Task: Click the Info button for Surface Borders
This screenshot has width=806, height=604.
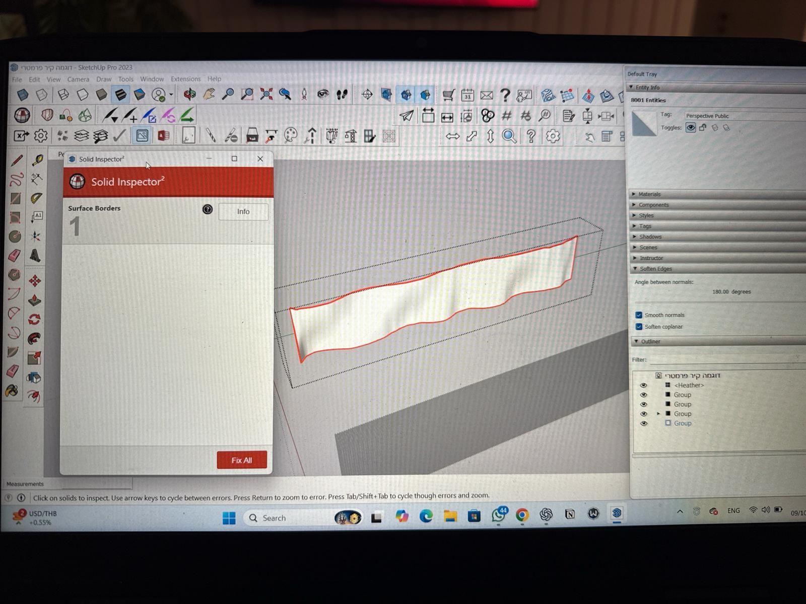Action: coord(243,211)
